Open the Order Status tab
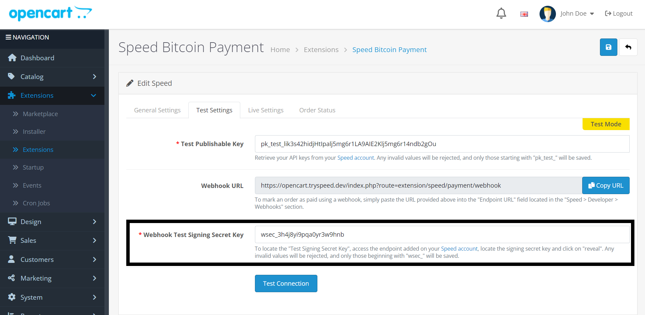 pyautogui.click(x=317, y=110)
